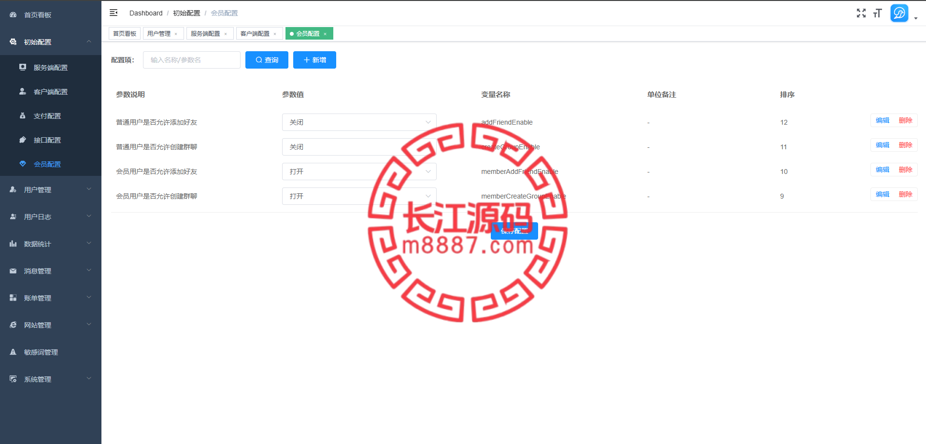Screen dimensions: 926x444
Task: Click 敏感词管理 sidebar icon
Action: click(x=13, y=352)
